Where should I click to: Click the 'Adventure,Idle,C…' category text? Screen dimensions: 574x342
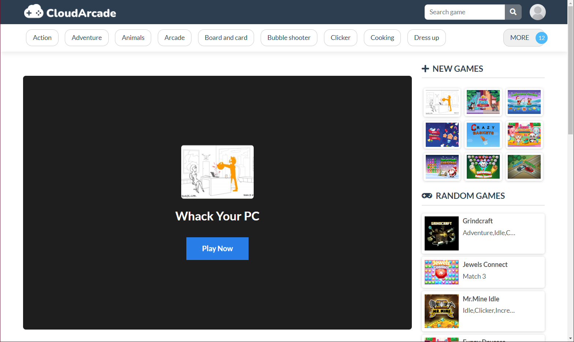coord(489,233)
